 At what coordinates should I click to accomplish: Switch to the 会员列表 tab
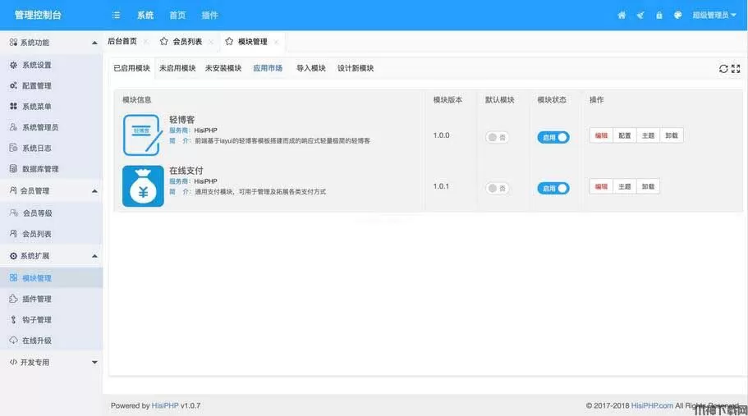pos(187,42)
